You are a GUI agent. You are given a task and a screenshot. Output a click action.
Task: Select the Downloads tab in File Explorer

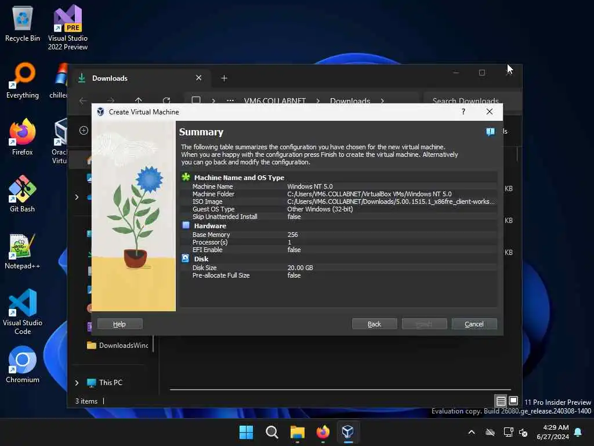pos(140,78)
